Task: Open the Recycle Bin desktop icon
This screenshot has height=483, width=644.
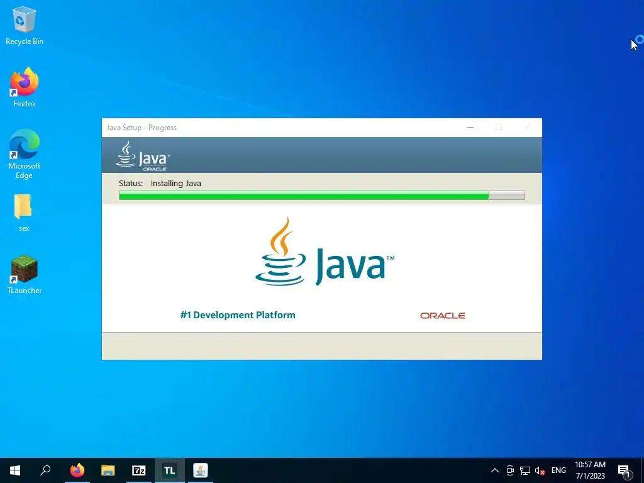Action: 25,25
